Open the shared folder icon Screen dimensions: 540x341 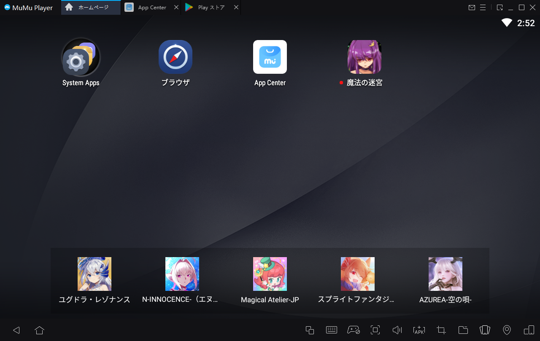[463, 330]
